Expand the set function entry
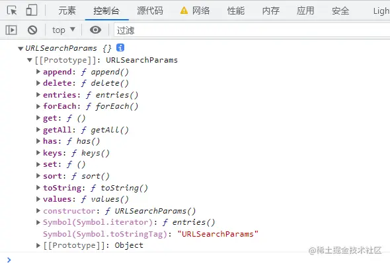390x263 pixels. coord(38,164)
